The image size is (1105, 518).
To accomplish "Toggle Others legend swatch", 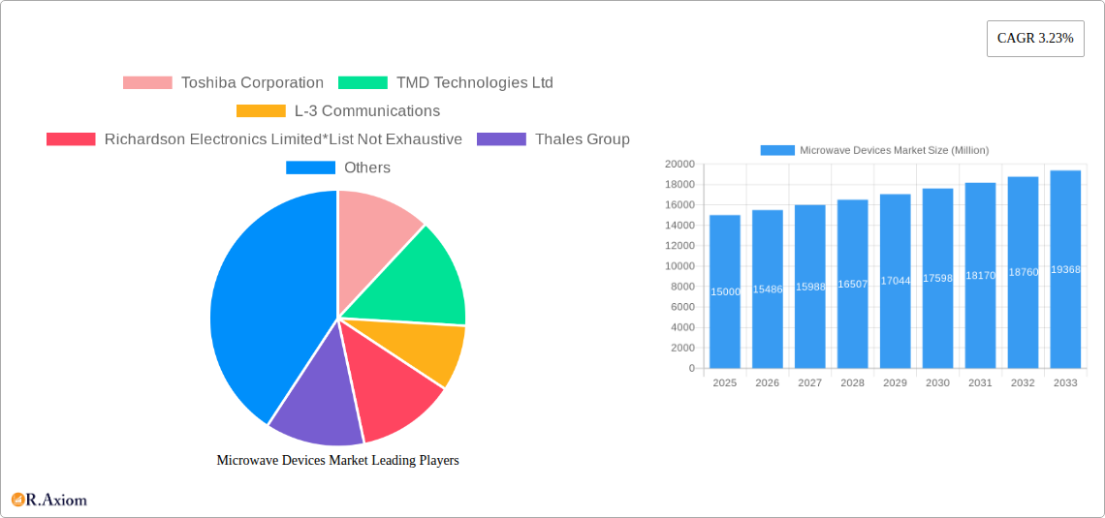I will pos(310,168).
